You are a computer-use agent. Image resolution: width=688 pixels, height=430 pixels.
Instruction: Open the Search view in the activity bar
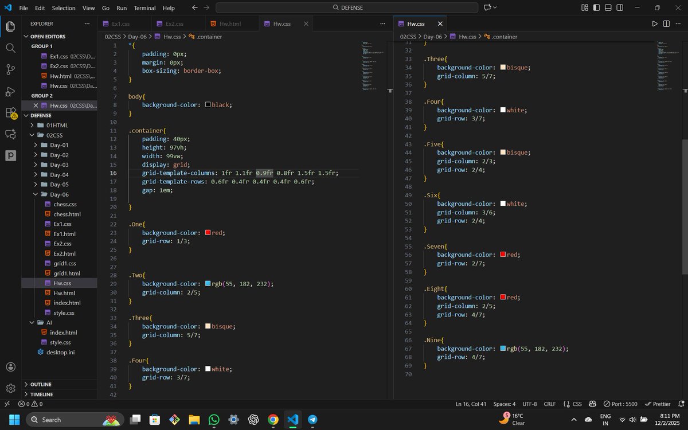coord(10,48)
